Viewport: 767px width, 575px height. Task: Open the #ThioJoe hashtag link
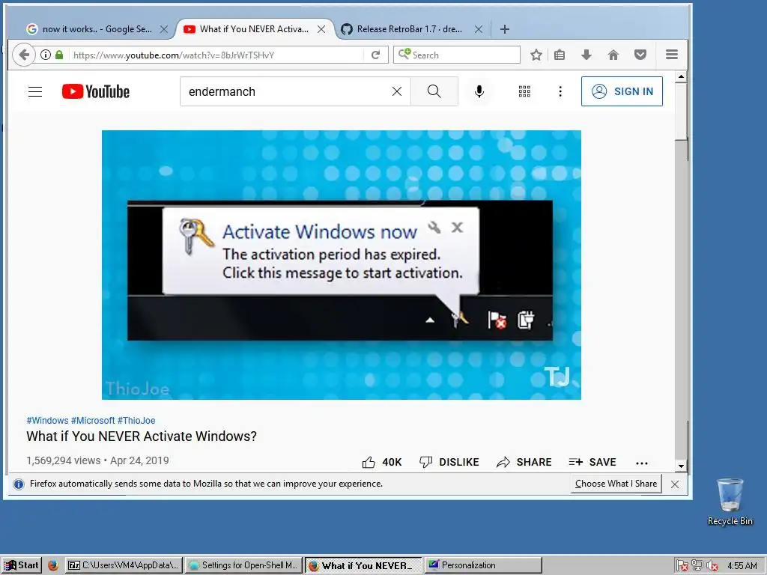(x=136, y=421)
